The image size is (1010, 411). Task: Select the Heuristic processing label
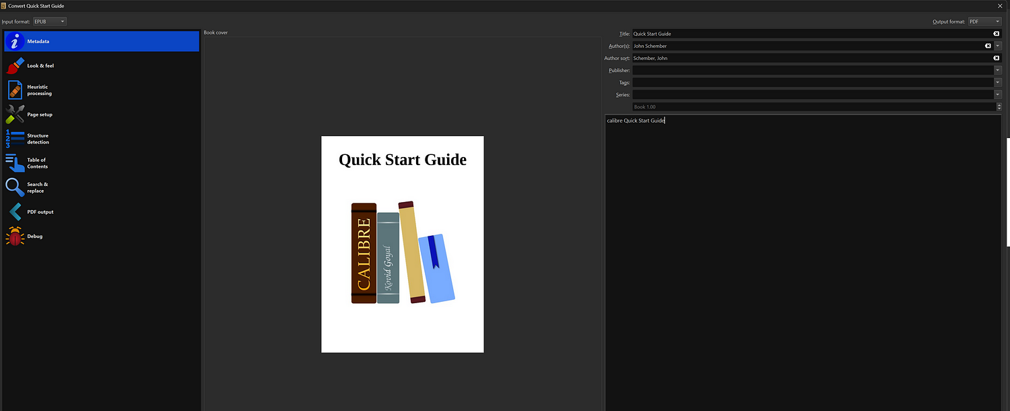[39, 90]
